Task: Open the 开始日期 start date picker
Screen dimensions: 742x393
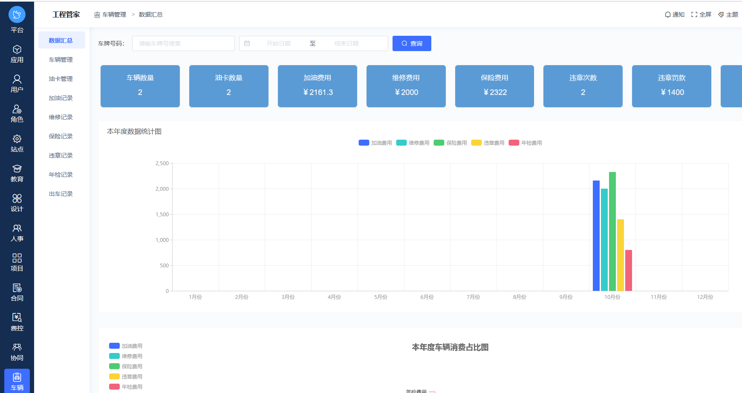Action: (278, 43)
